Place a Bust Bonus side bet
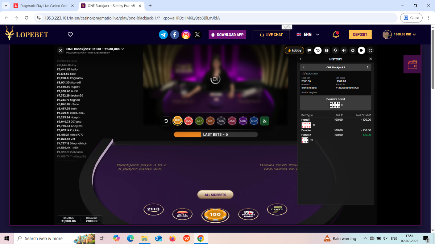The width and height of the screenshot is (435, 244). (182, 214)
